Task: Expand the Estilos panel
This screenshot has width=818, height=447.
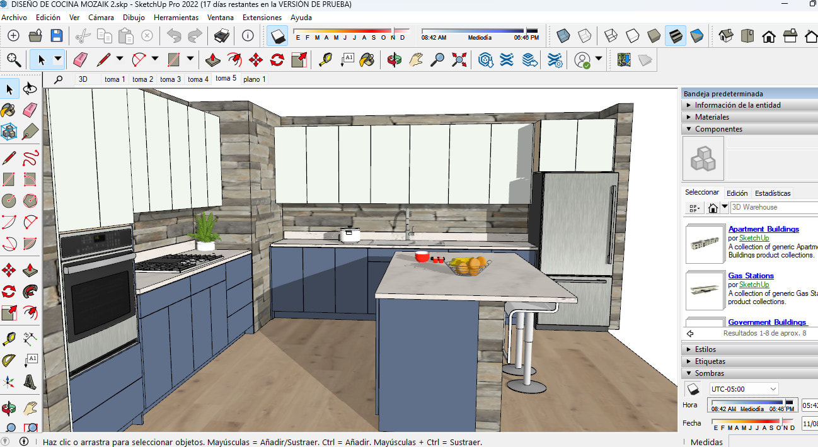Action: 749,349
